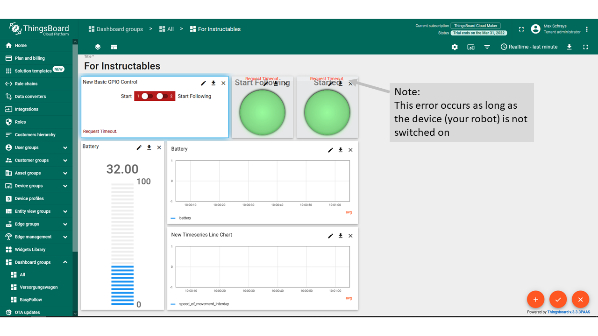598x336 pixels.
Task: Open the filters icon in toolbar
Action: coord(487,47)
